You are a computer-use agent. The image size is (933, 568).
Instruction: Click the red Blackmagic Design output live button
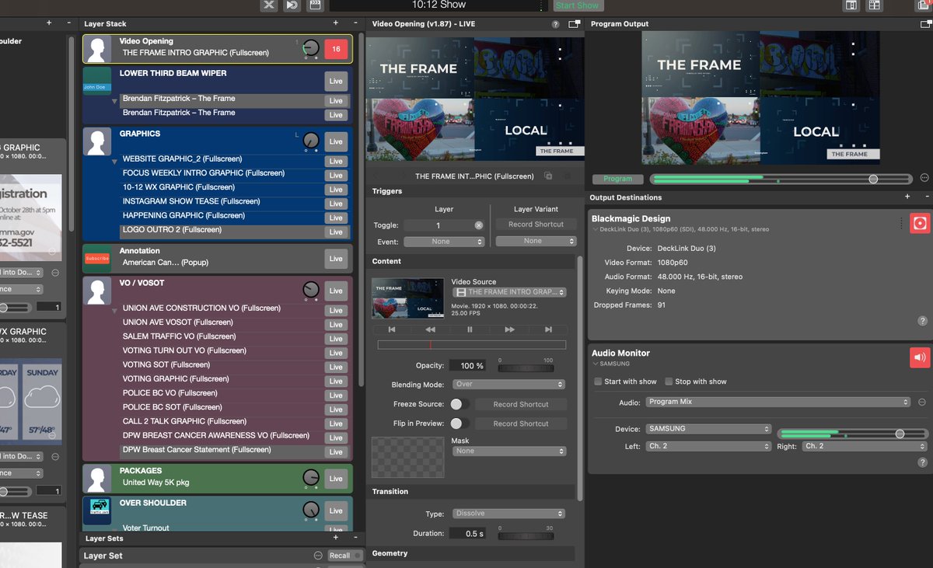pyautogui.click(x=920, y=224)
